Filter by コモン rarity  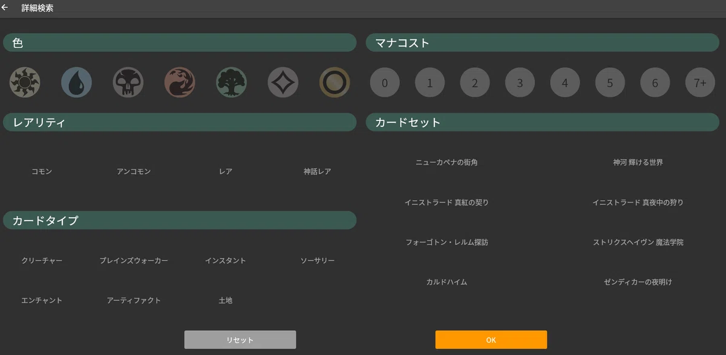pos(42,172)
